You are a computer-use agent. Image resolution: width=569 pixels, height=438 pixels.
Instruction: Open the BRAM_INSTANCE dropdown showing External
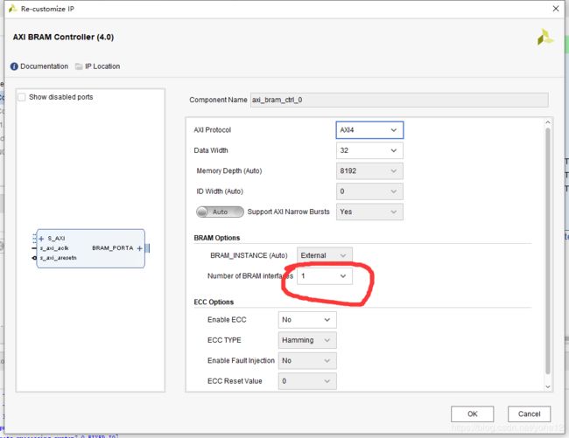(325, 255)
